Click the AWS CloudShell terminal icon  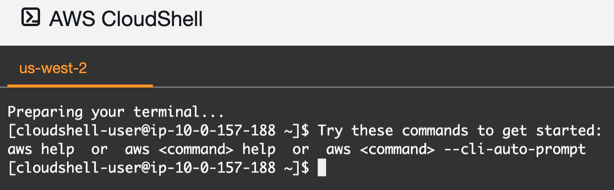(x=31, y=18)
